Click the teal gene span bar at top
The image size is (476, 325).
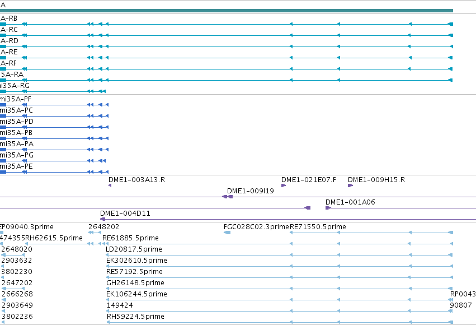(227, 11)
